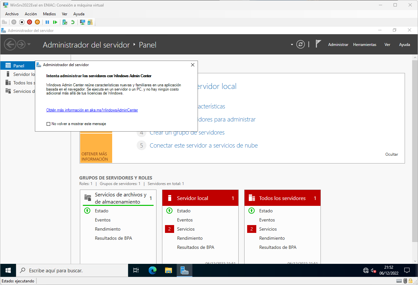Click the padlock status bar icon
The image size is (418, 285).
click(411, 281)
